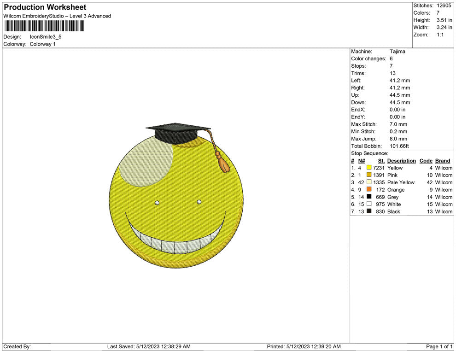Click the Pink thread color swatch
This screenshot has width=456, height=351.
(x=369, y=175)
